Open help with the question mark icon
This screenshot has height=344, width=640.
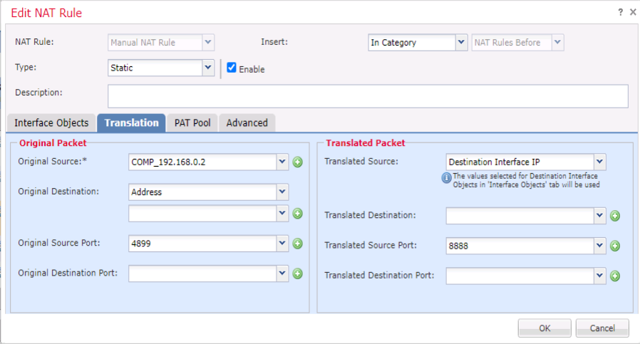pos(621,12)
